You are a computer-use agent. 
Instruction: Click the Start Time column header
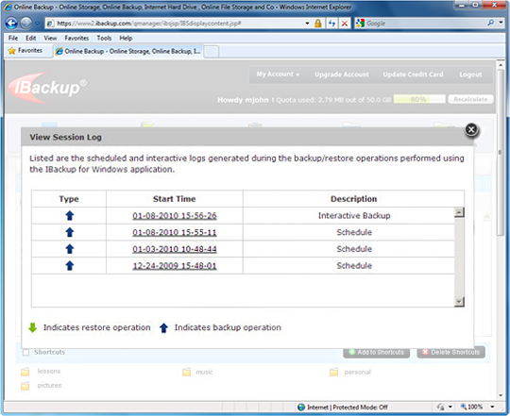pos(175,199)
